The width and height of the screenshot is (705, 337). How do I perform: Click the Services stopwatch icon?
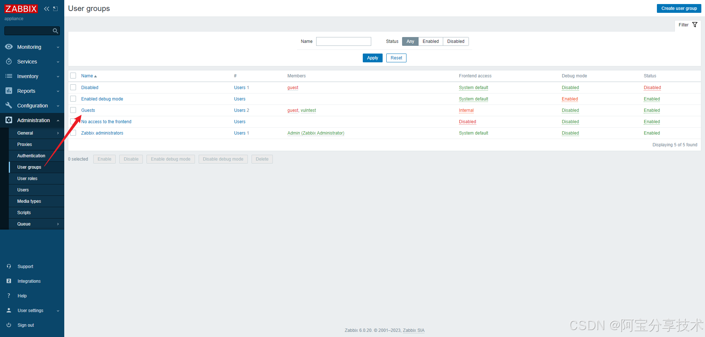pyautogui.click(x=9, y=62)
